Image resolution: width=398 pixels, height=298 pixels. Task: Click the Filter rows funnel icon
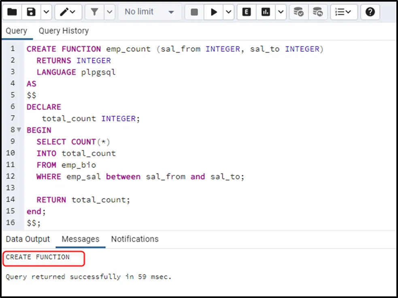click(x=94, y=12)
